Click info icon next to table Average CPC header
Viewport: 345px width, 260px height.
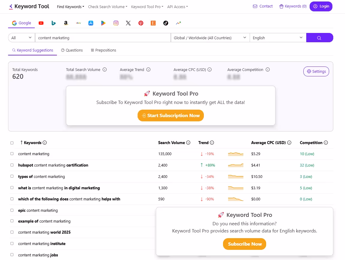[289, 143]
